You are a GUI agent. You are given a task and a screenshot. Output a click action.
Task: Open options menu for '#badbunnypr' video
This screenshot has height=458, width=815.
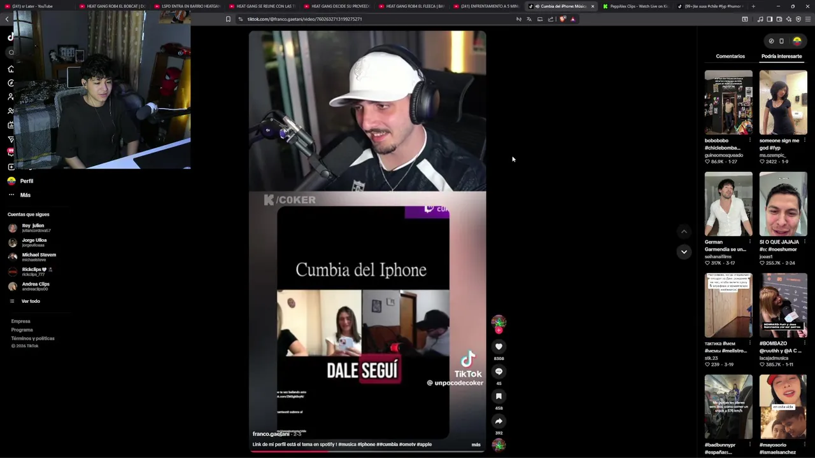coord(749,445)
